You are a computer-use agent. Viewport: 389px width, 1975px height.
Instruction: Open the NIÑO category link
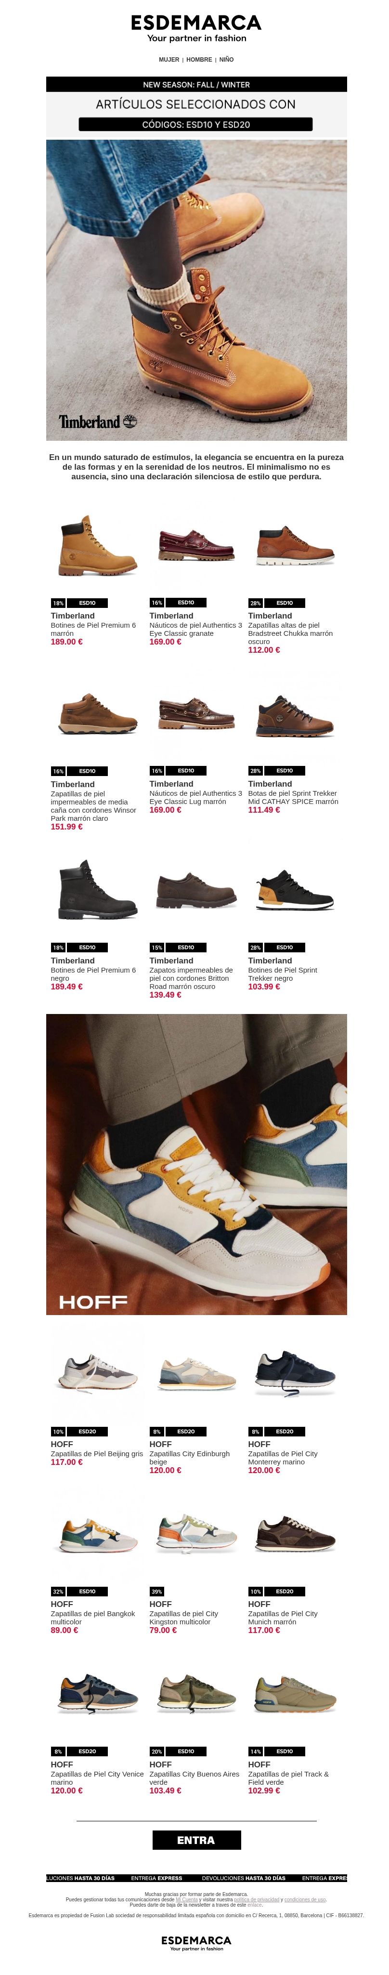coord(227,60)
